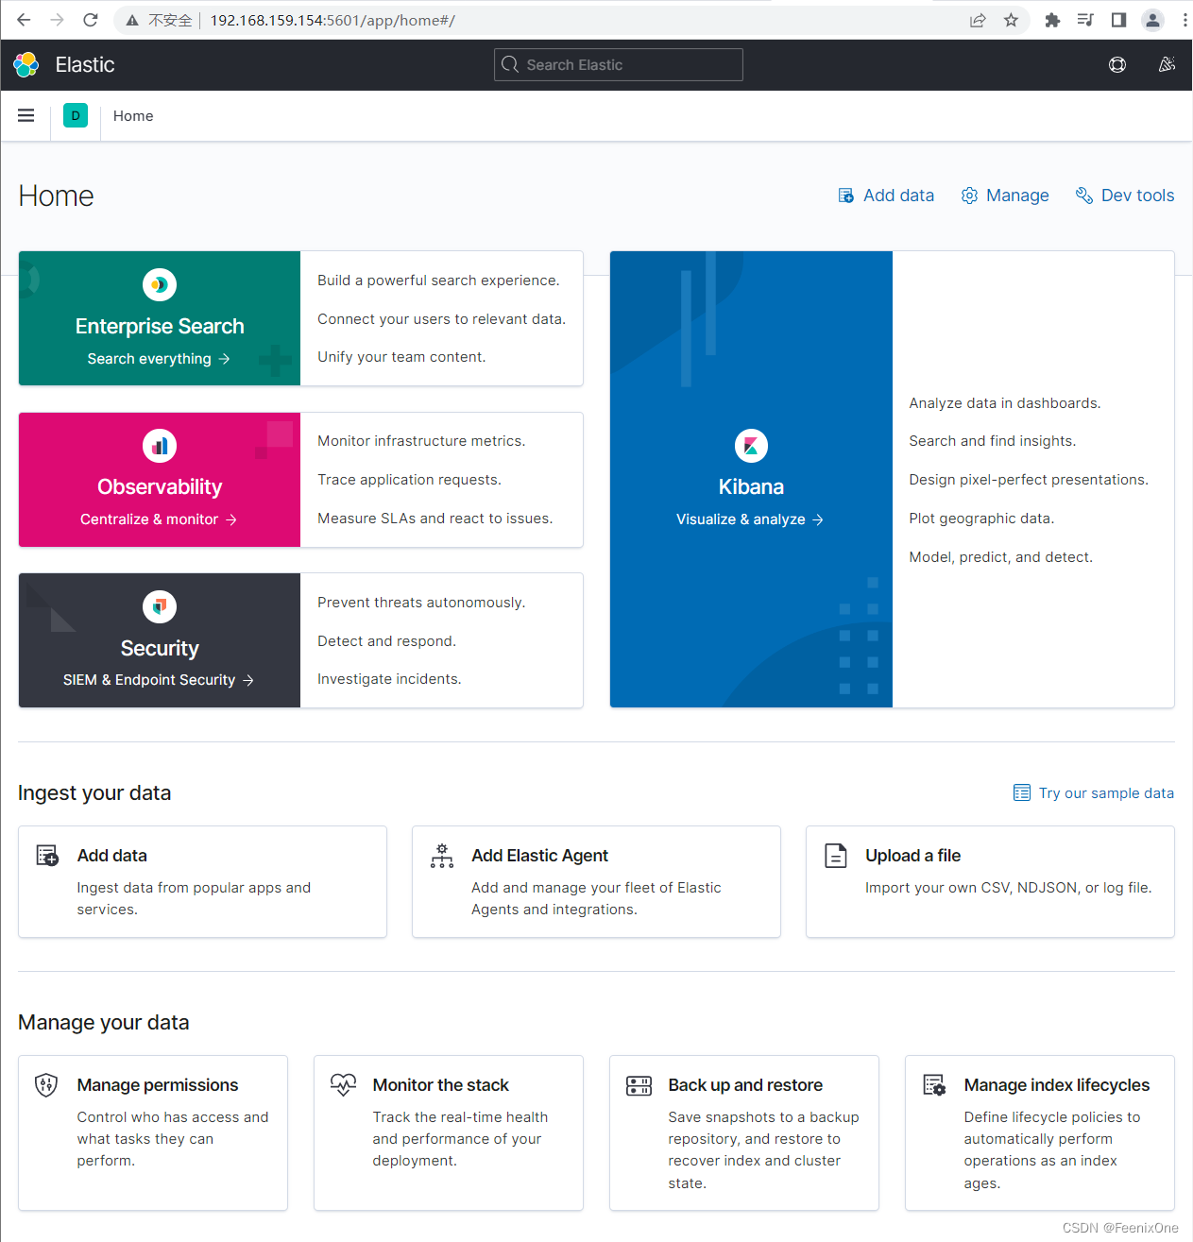Click the Add Elastic Agent icon
The image size is (1193, 1242).
click(x=441, y=856)
